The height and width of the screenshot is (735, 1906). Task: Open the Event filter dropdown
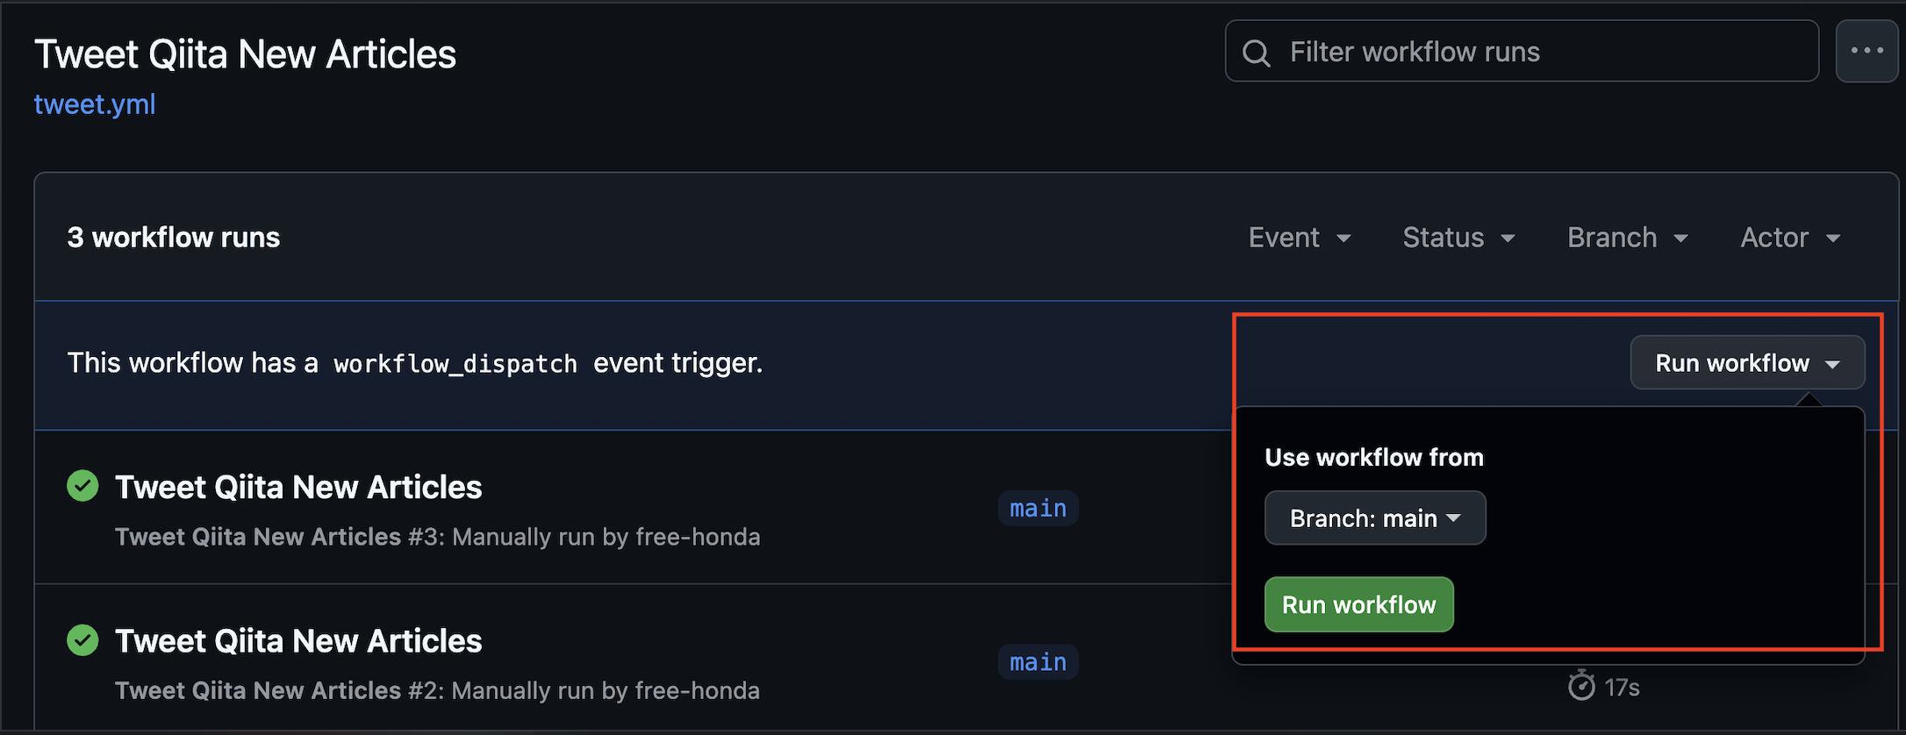1300,237
